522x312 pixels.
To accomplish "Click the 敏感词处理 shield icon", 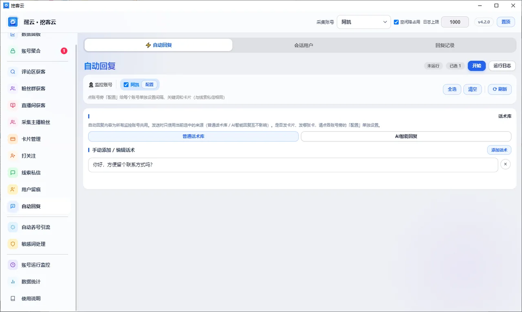I will click(x=13, y=244).
